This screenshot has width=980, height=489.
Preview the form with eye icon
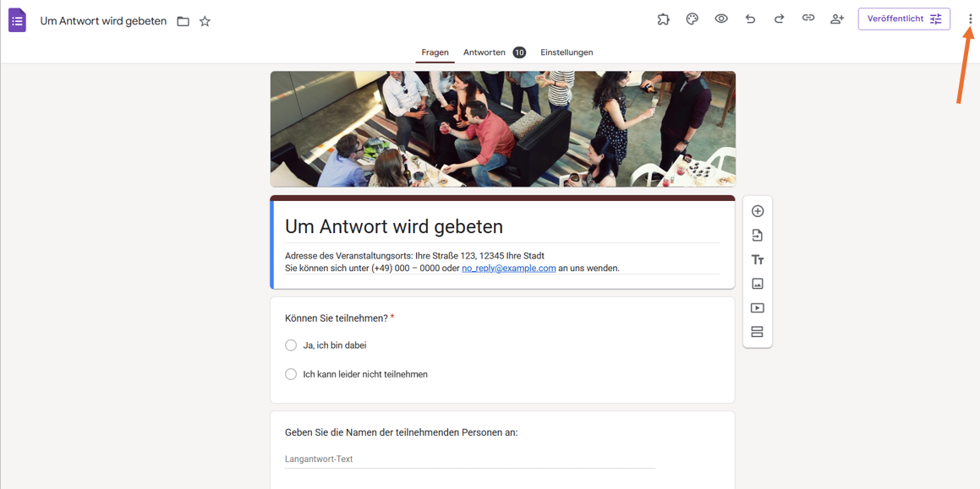[x=721, y=19]
